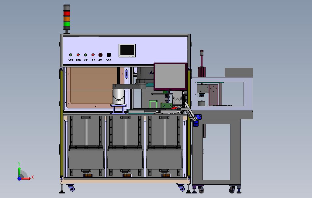Click the gray box on top of the right unit
Viewport: 312px width, 198px height.
(x=239, y=73)
